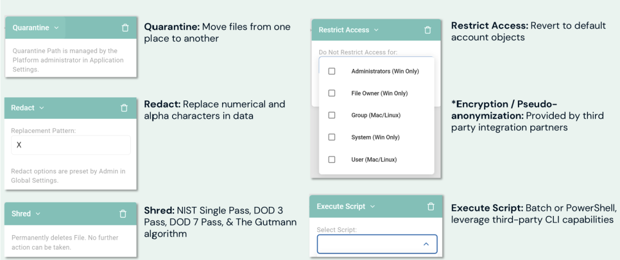Open the Quarantine action dropdown

point(36,28)
